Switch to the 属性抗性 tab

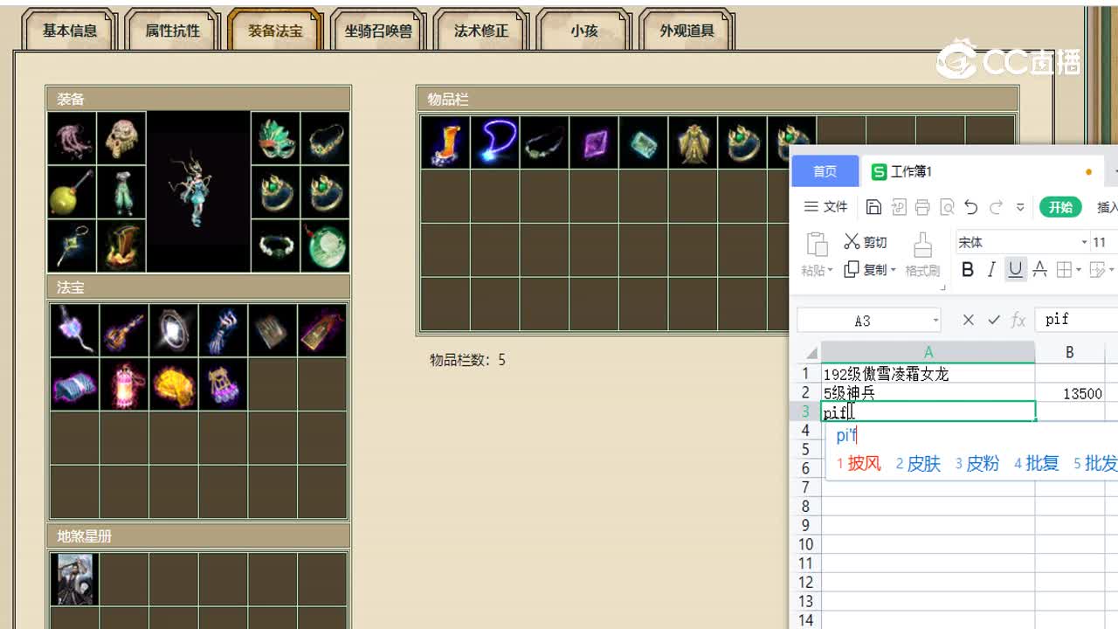point(172,31)
